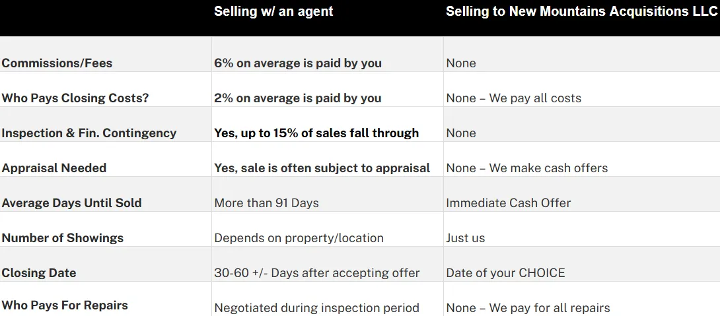
Task: Click the 'Who Pays For Repairs' label
Action: (65, 305)
